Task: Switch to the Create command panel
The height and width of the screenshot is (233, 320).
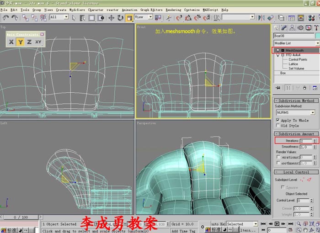Action: click(x=276, y=28)
